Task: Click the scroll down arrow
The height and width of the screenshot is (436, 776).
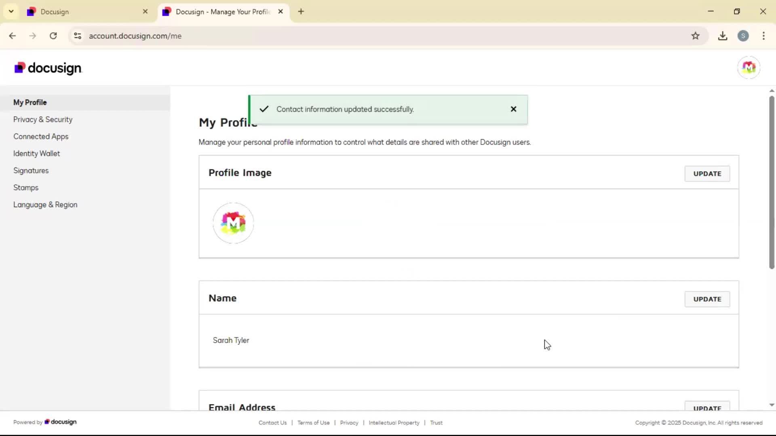Action: [x=772, y=405]
